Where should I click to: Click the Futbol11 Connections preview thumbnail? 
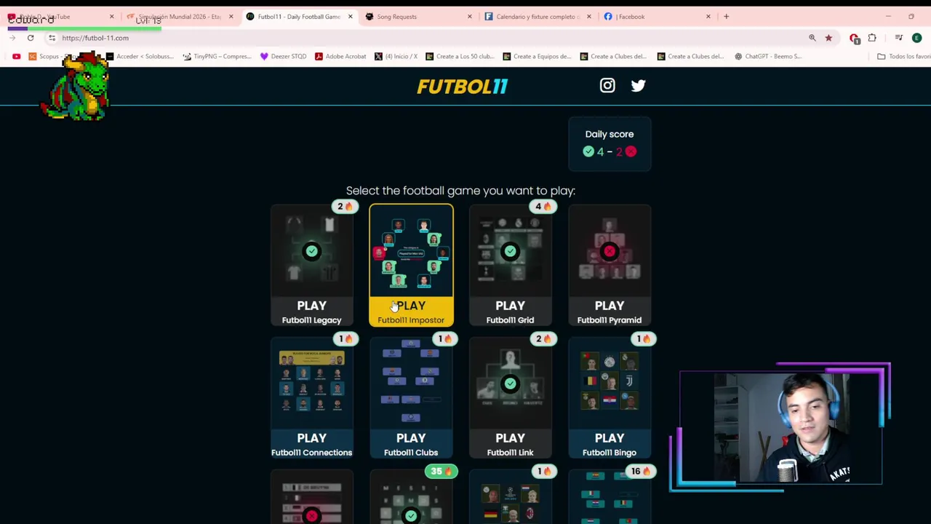[x=311, y=384]
